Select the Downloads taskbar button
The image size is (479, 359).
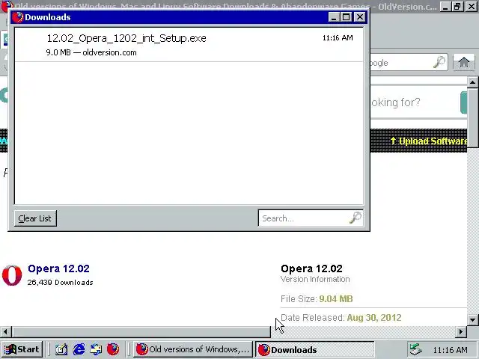[x=314, y=349]
